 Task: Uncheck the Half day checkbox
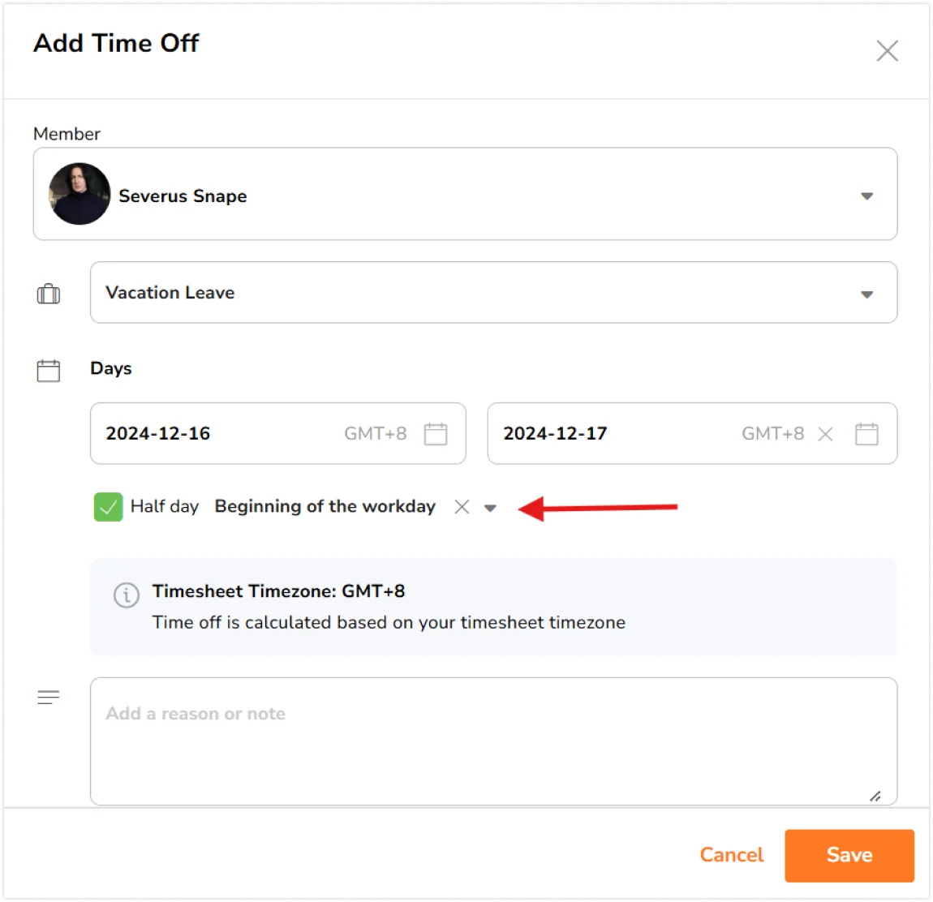click(108, 507)
